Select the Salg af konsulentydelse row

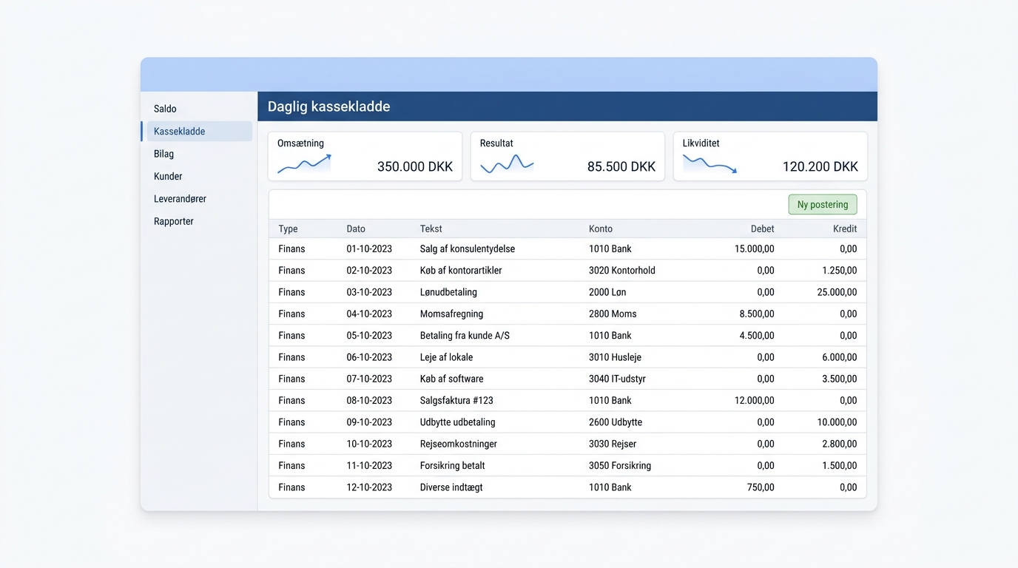[x=567, y=249]
